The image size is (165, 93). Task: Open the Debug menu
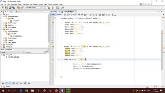[x=35, y=4]
